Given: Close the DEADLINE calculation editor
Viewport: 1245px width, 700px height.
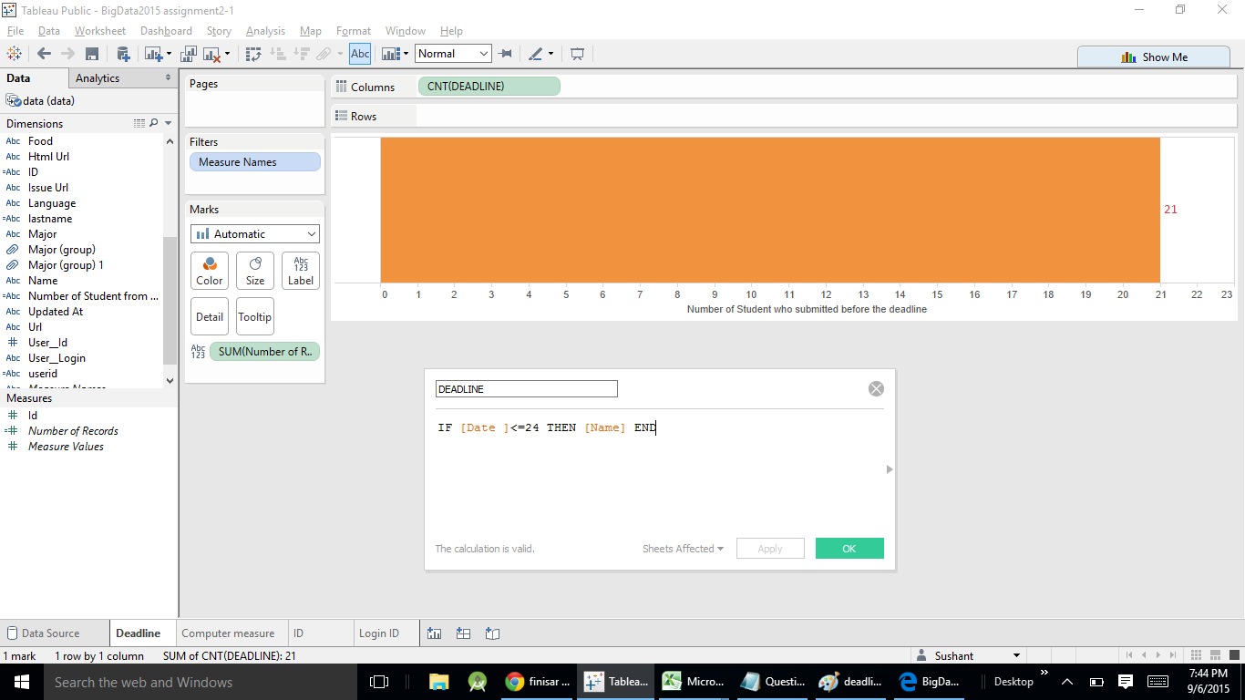Looking at the screenshot, I should pos(876,389).
